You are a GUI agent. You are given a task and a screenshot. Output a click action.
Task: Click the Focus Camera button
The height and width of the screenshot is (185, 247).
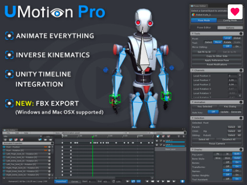tap(217, 144)
